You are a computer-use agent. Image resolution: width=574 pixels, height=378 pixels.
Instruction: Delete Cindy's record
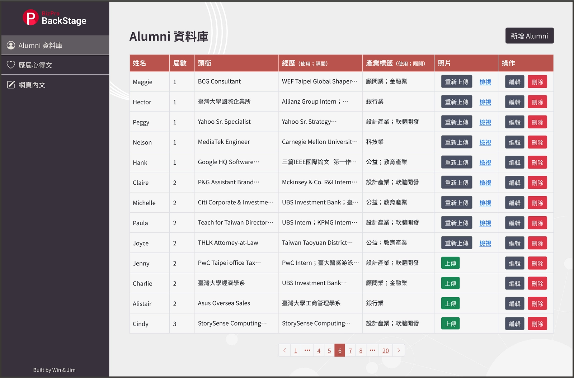click(537, 323)
